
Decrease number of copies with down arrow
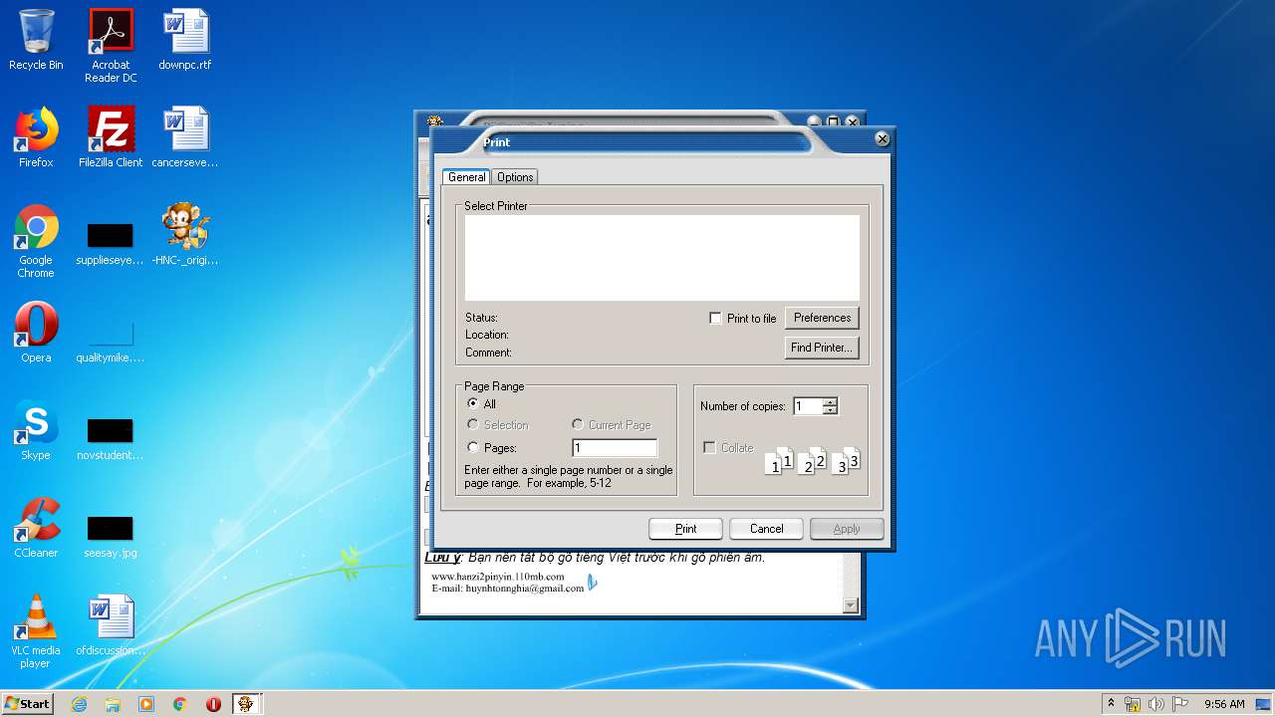tap(830, 410)
